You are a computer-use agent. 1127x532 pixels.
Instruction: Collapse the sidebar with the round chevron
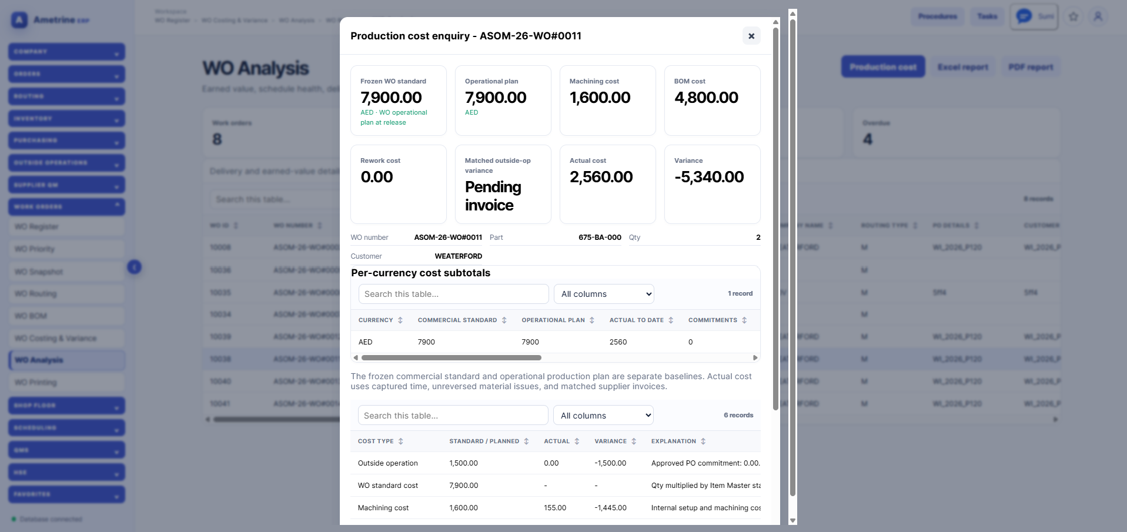point(134,267)
